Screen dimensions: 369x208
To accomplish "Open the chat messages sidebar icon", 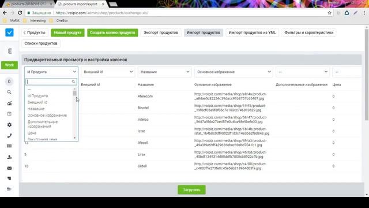I will 9,179.
